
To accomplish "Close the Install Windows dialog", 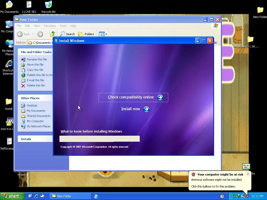I will pyautogui.click(x=210, y=40).
